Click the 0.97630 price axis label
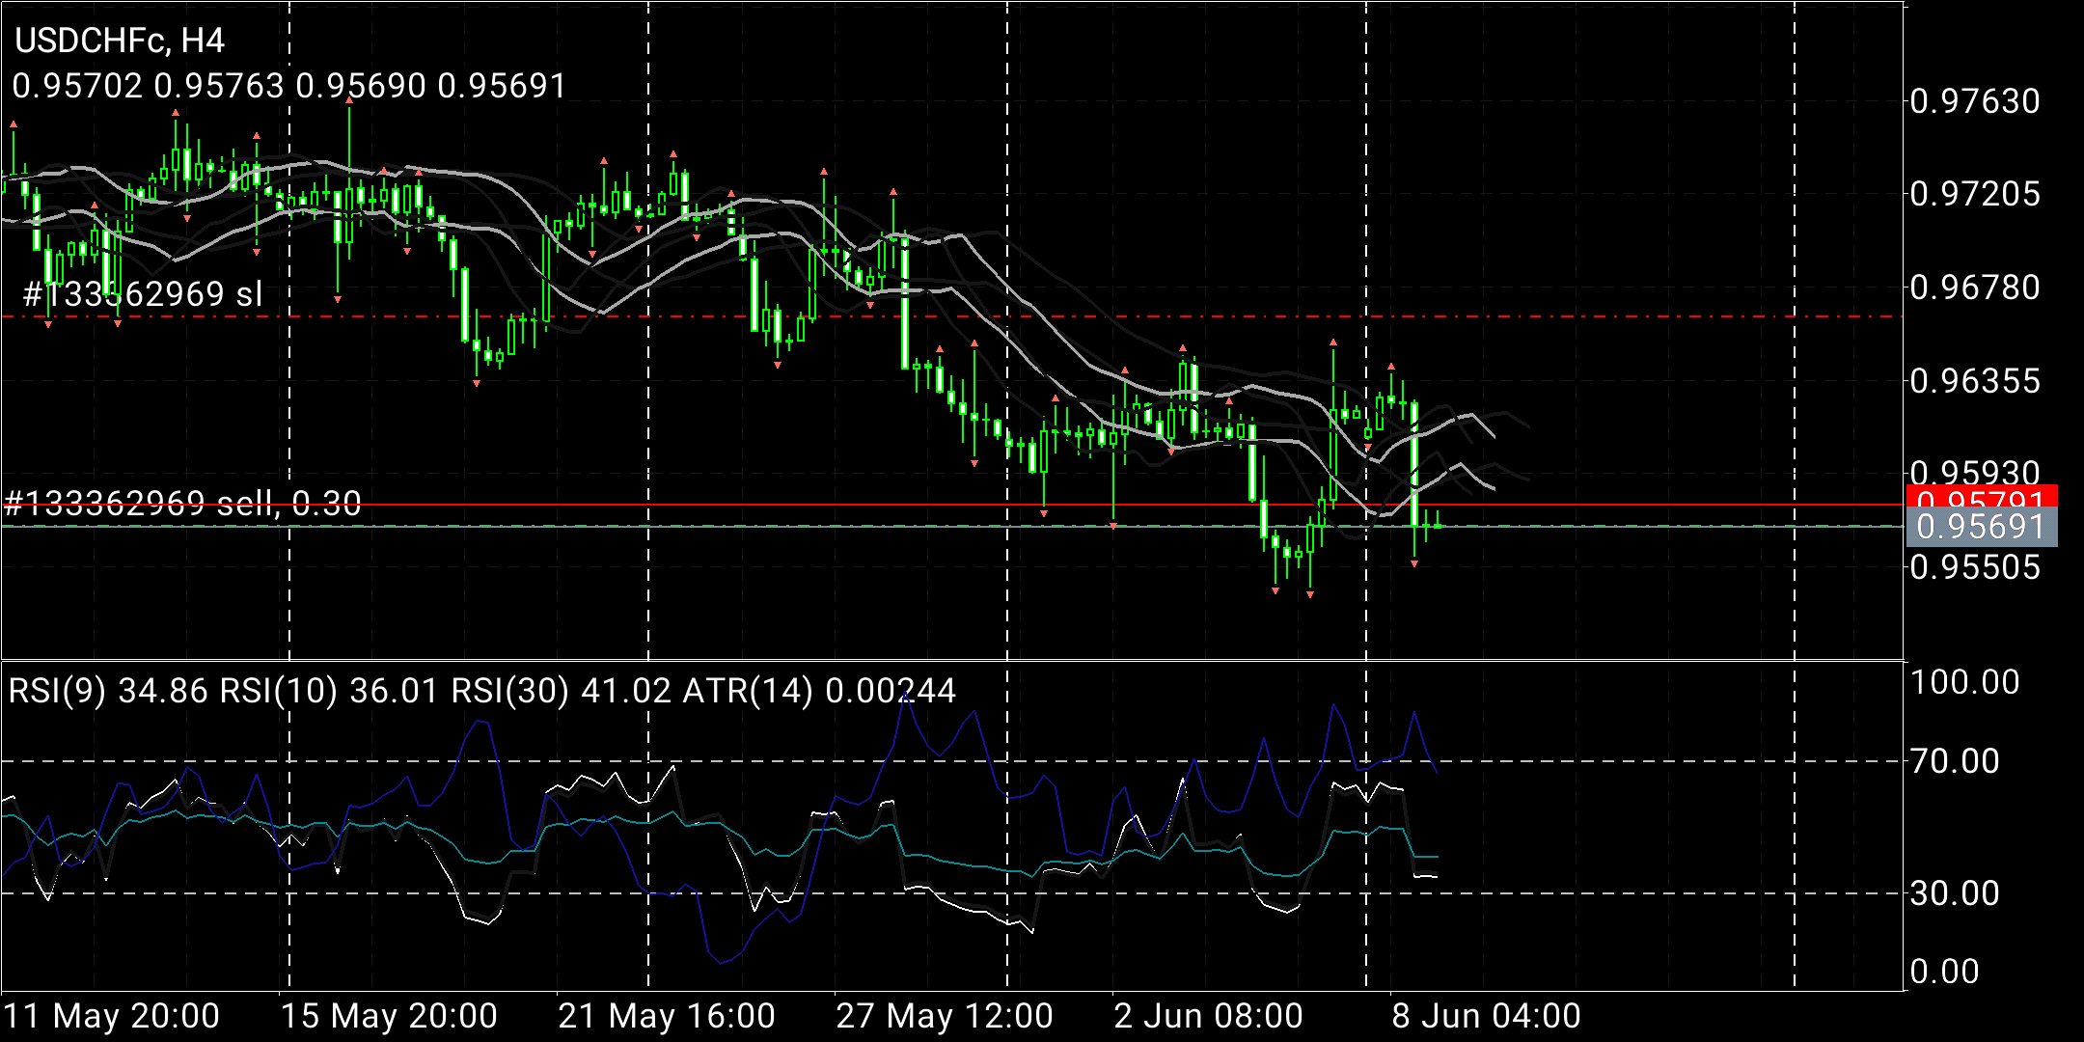Screen dimensions: 2084x1042 pyautogui.click(x=1975, y=101)
